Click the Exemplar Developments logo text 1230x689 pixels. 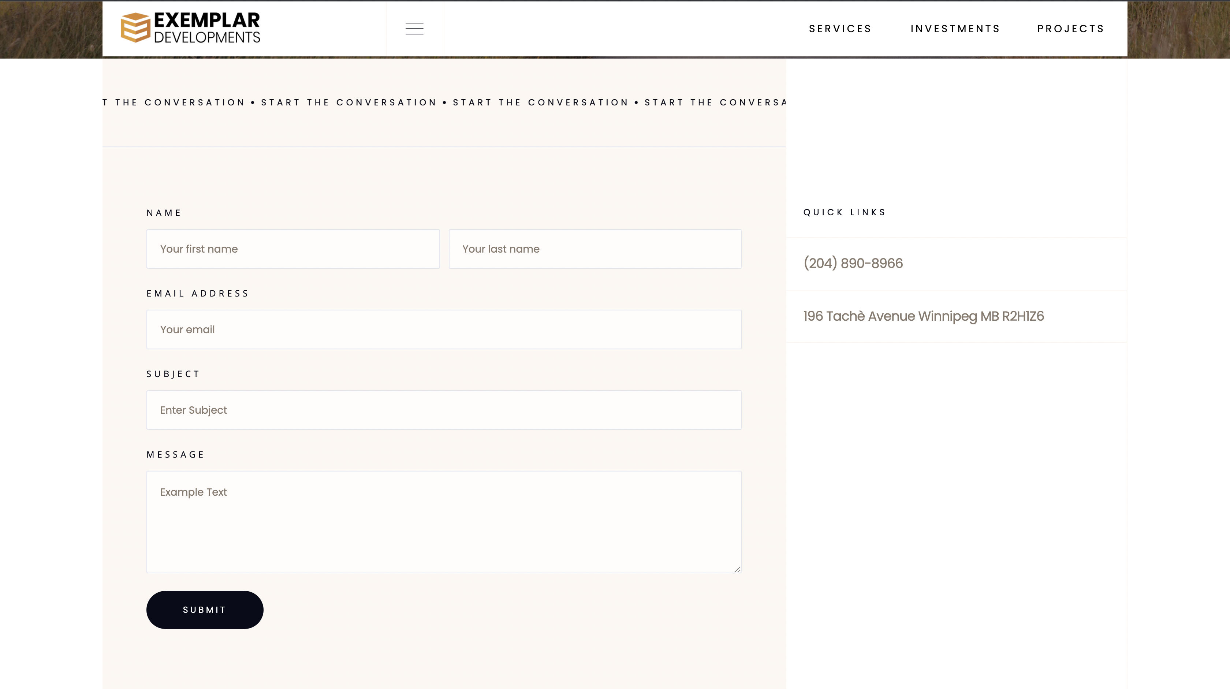click(207, 28)
